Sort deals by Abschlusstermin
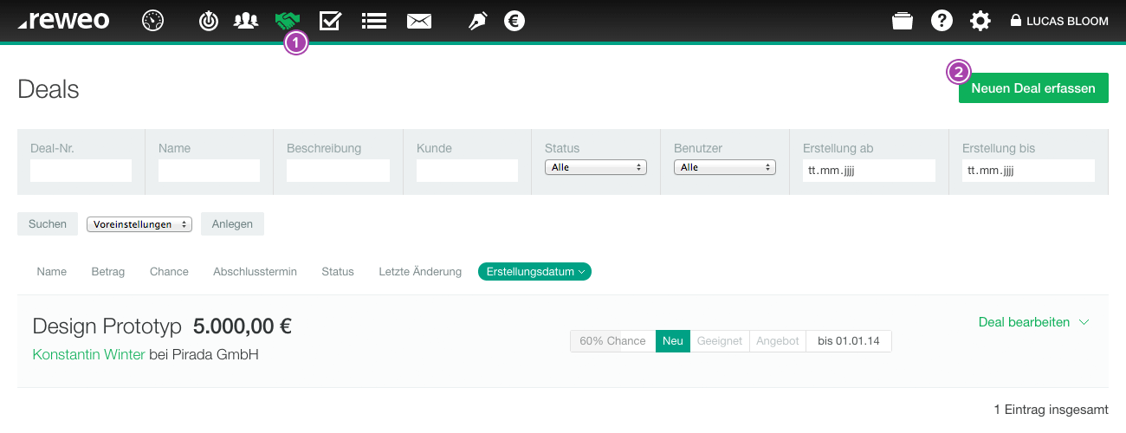This screenshot has width=1126, height=433. (255, 271)
